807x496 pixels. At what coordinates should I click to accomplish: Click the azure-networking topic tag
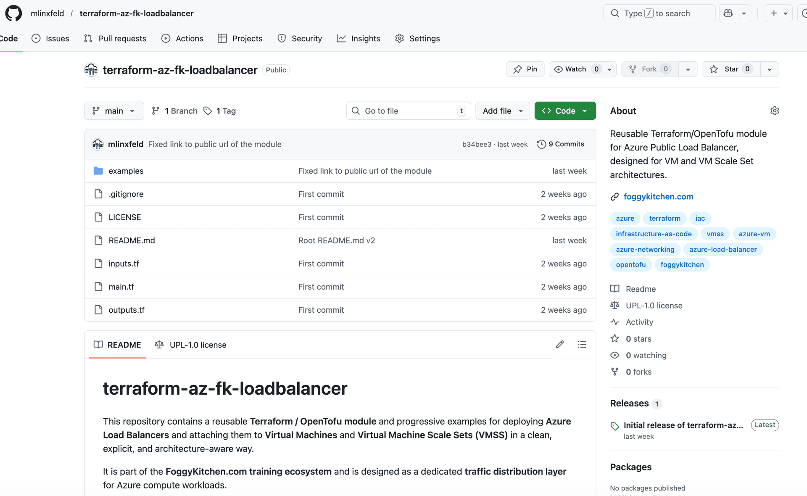(645, 250)
